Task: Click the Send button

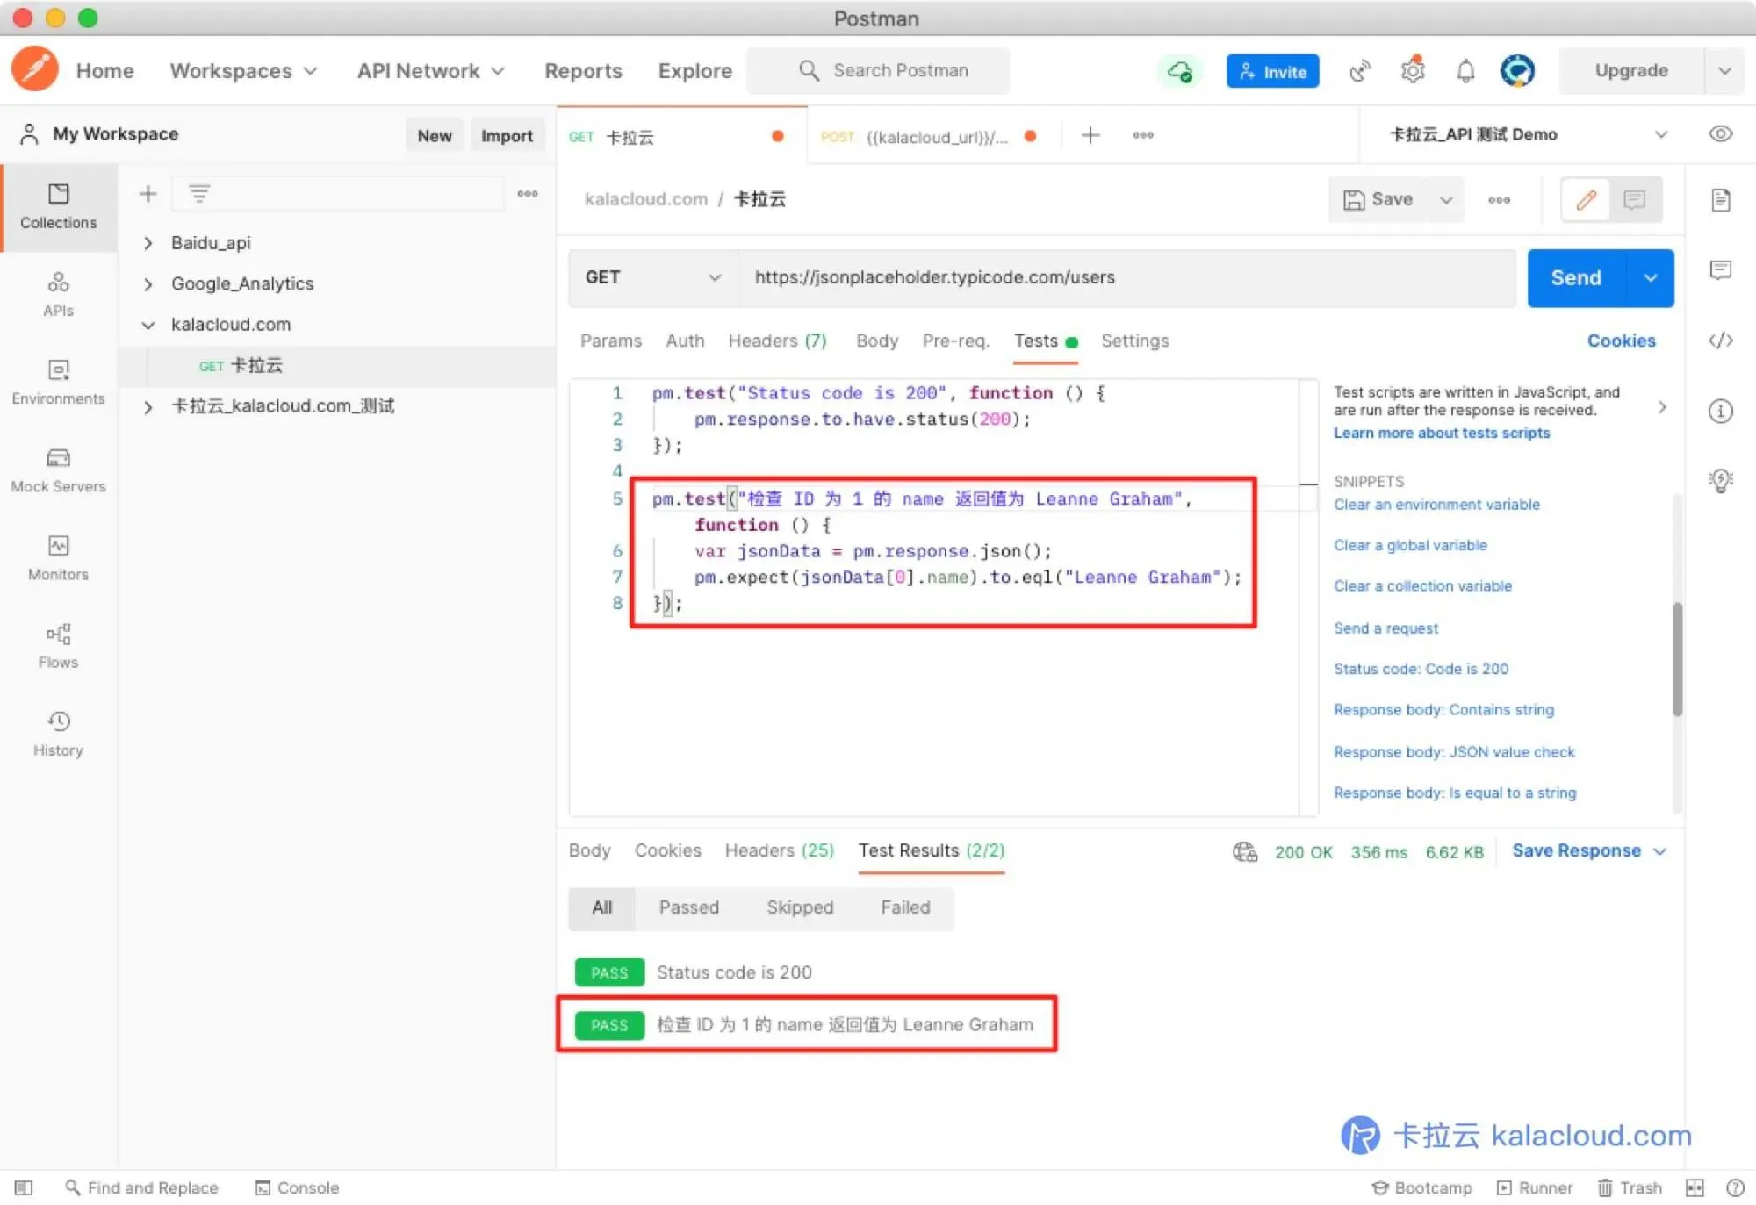Action: point(1576,277)
